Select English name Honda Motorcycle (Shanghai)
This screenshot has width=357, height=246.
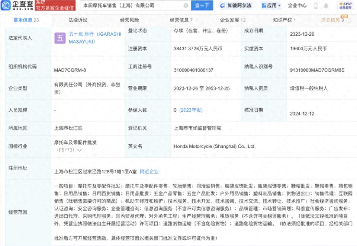pyautogui.click(x=215, y=147)
